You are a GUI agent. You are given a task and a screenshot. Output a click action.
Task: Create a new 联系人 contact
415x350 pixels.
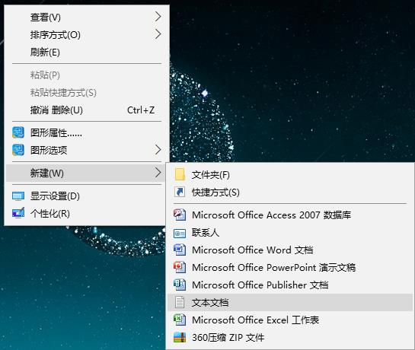[x=290, y=232]
